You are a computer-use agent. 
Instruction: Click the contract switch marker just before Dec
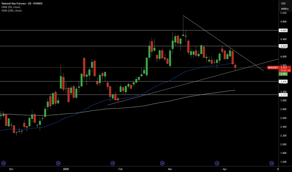[x=3, y=163]
